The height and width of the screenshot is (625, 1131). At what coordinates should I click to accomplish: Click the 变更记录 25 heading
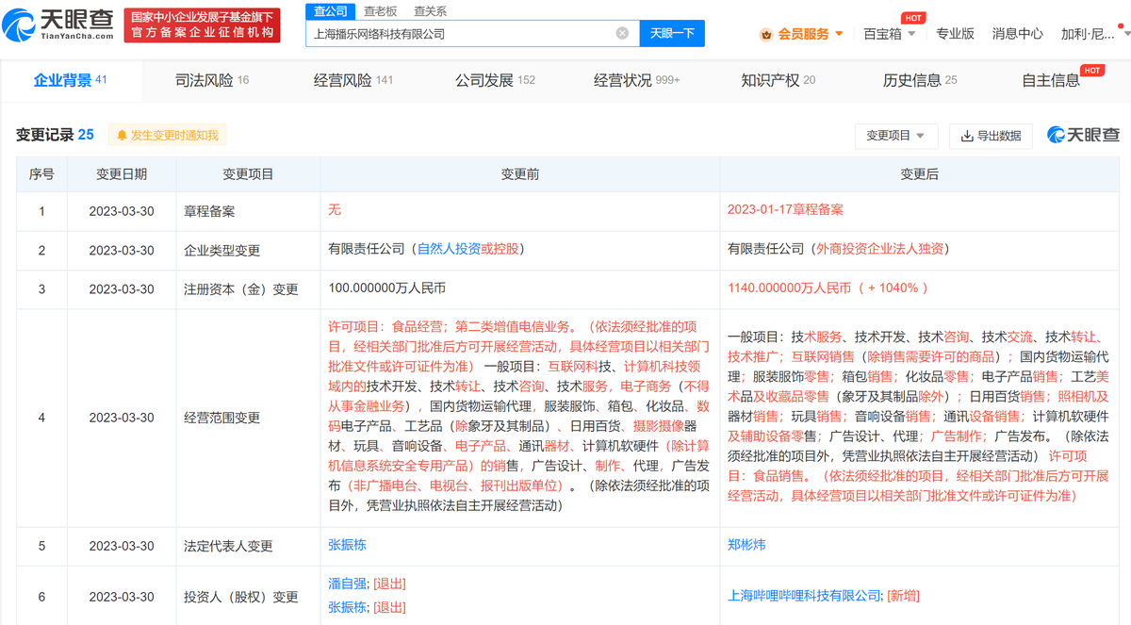[x=55, y=135]
